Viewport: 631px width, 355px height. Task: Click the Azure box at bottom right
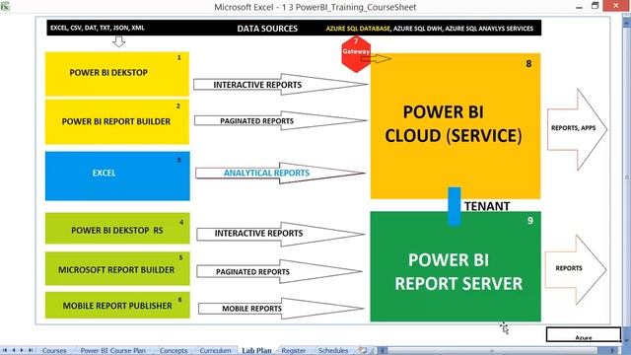pyautogui.click(x=584, y=335)
